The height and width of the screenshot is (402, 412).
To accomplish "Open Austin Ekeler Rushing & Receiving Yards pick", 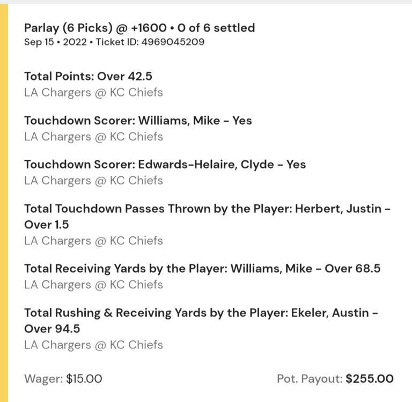I will (x=201, y=312).
